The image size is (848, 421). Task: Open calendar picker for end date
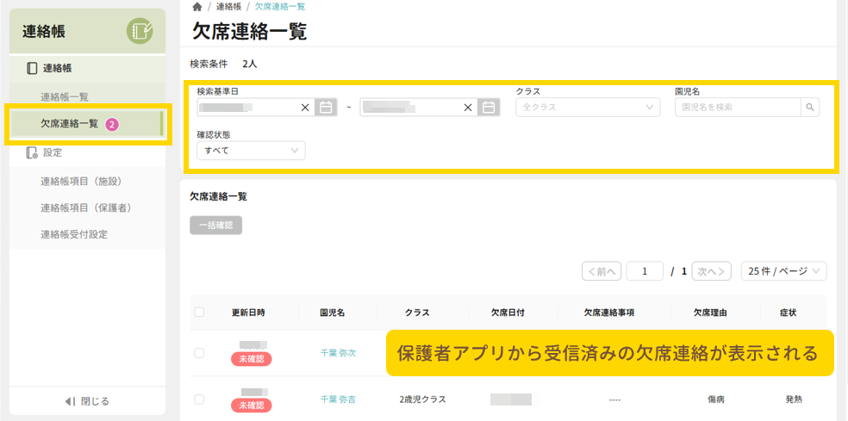pos(489,108)
